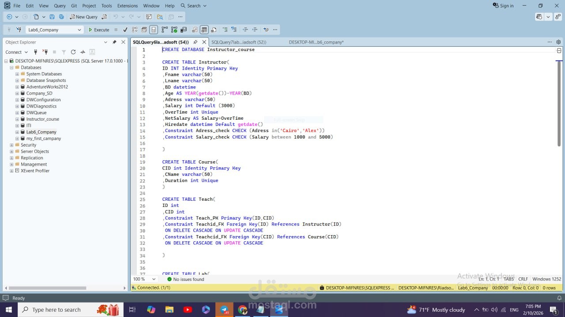Screen dimensions: 565x317
Task: Open the database selection dropdown showing Lab6_Company
Action: (x=79, y=29)
